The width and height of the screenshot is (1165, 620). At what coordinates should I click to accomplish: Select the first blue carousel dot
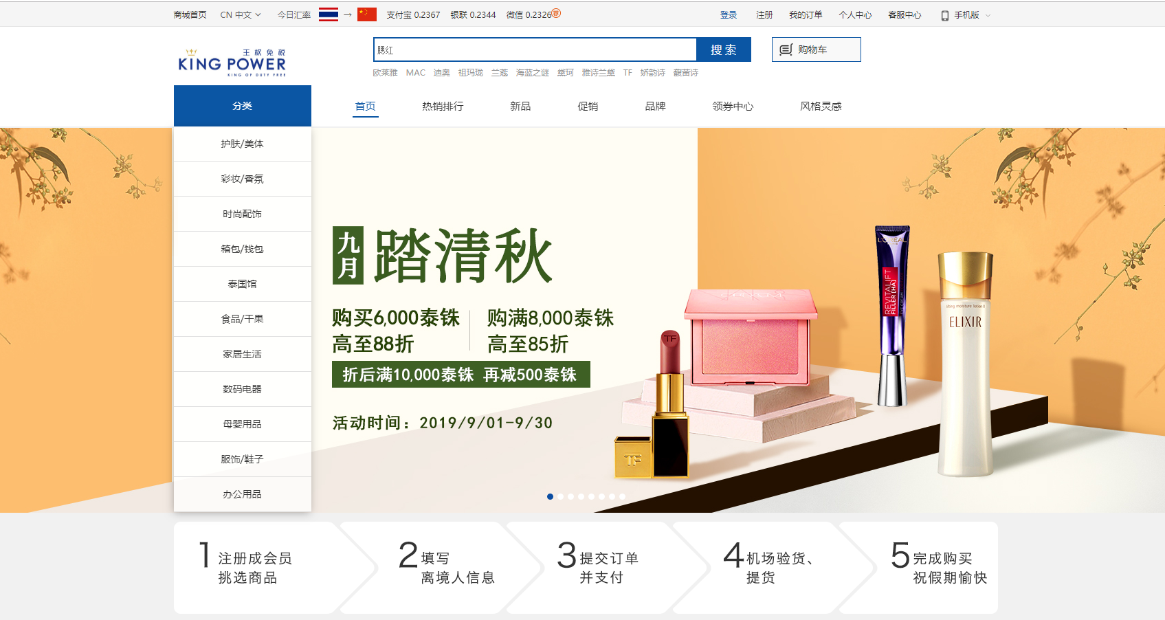click(550, 496)
